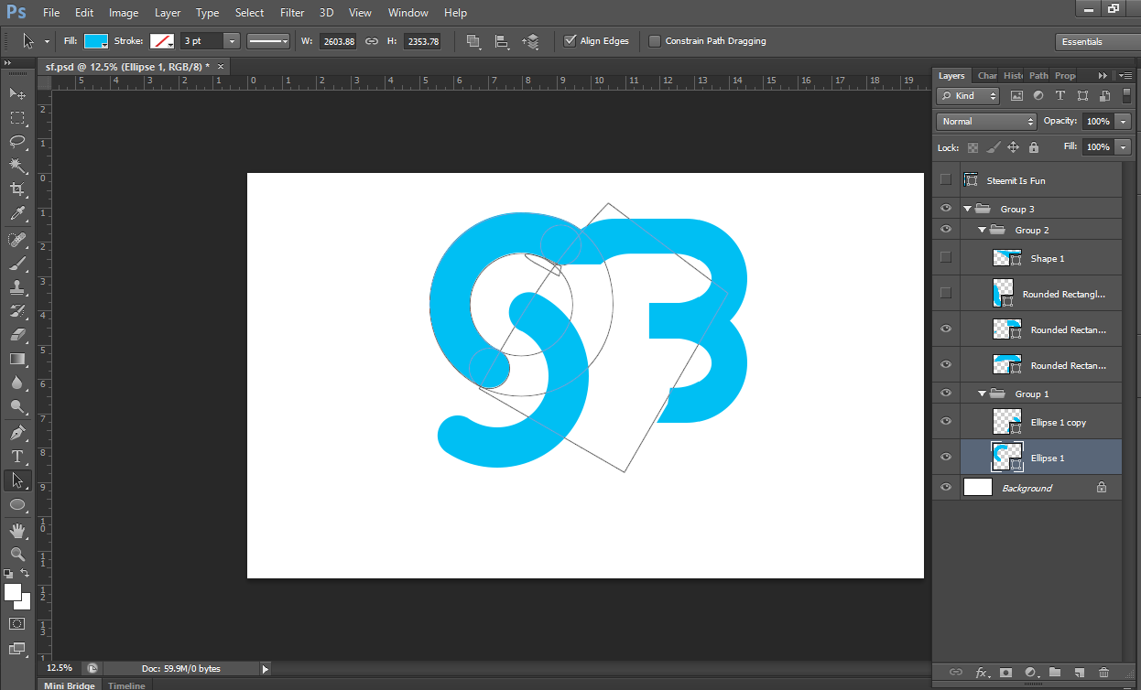Enable Constrain Path Dragging
This screenshot has width=1141, height=690.
pos(655,41)
